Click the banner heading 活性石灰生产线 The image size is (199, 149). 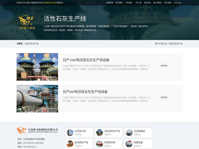65,19
